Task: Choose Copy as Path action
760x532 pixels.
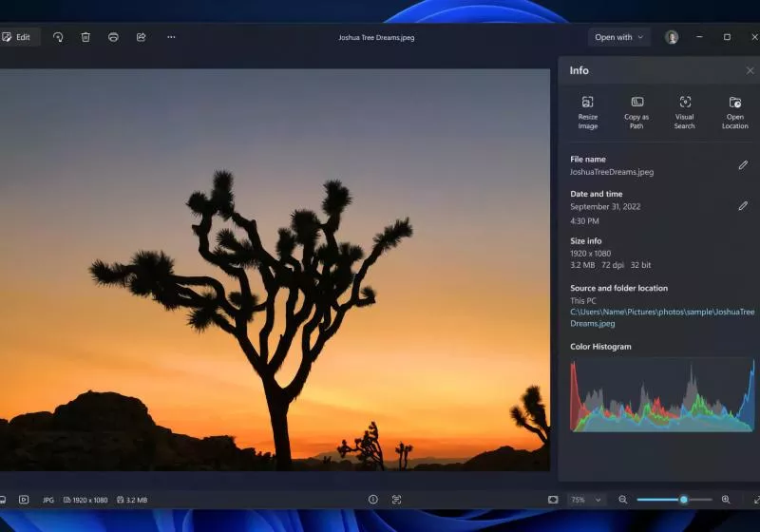Action: [x=636, y=112]
